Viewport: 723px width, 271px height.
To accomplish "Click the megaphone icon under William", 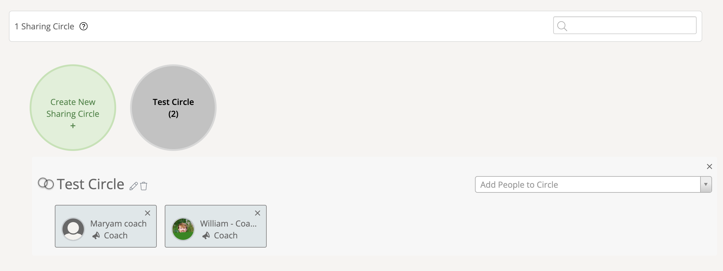I will click(206, 236).
